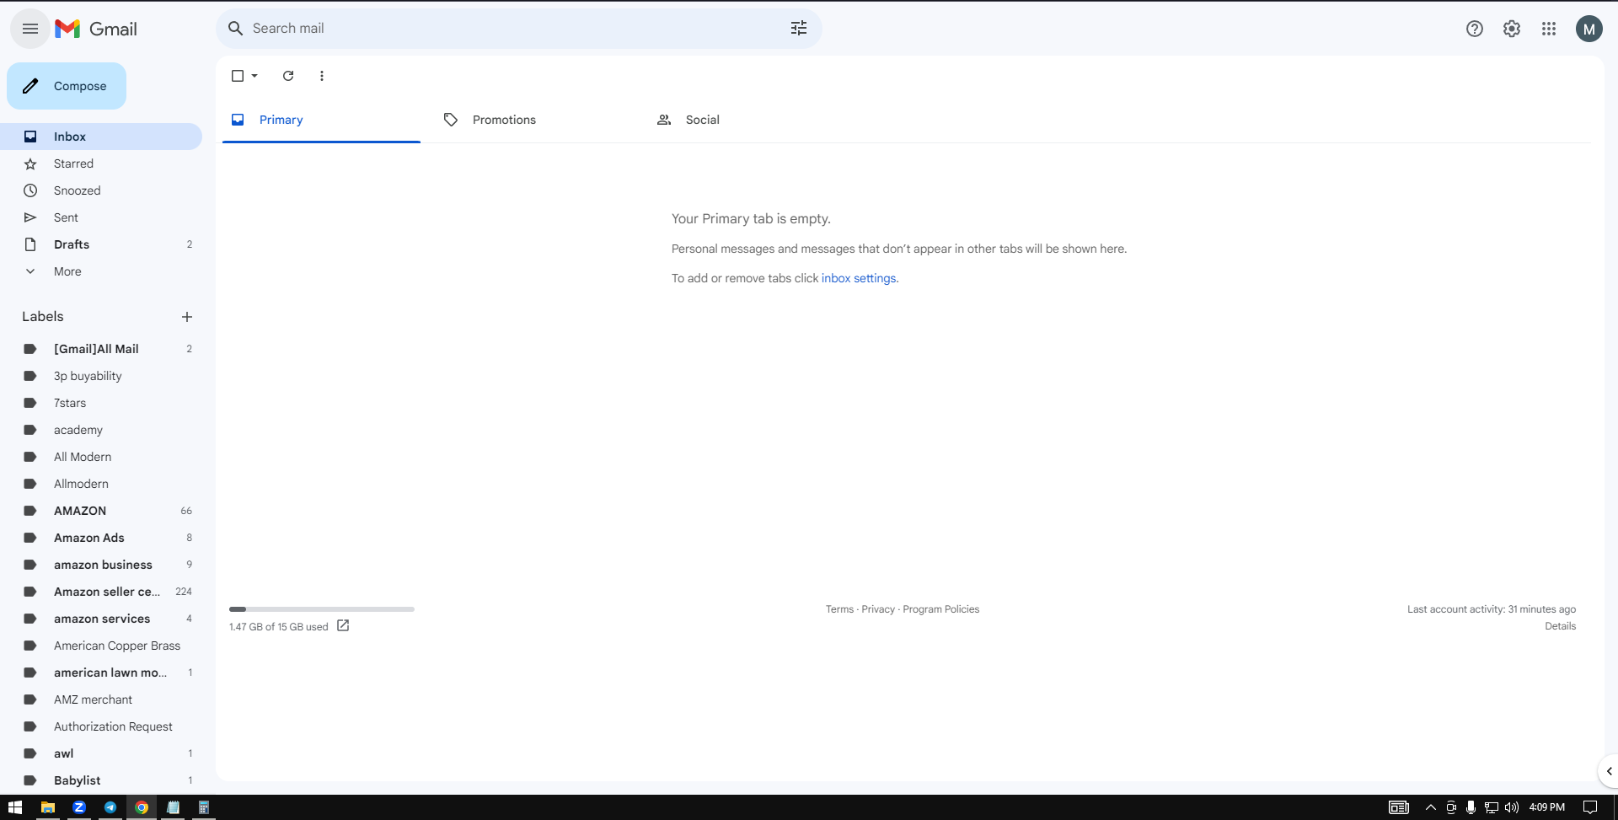Show hidden system tray icons

[x=1431, y=807]
